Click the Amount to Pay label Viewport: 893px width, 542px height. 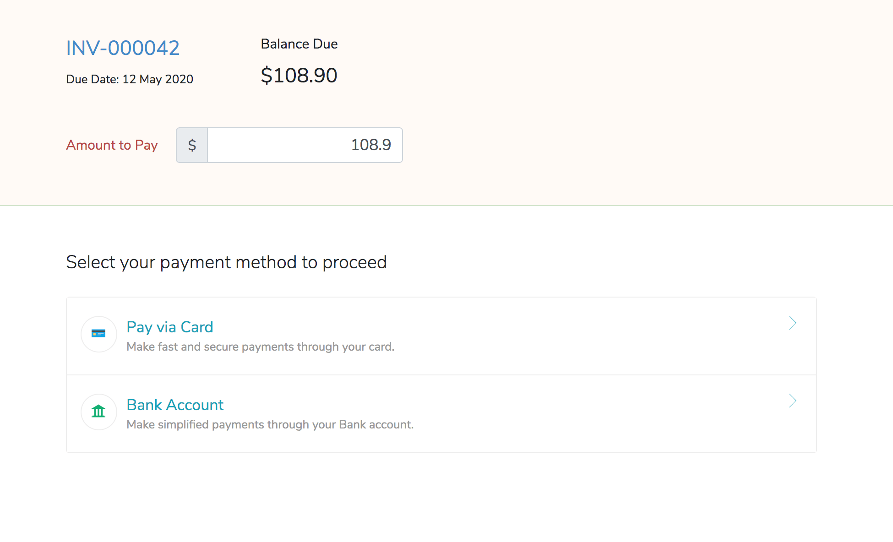pyautogui.click(x=112, y=145)
